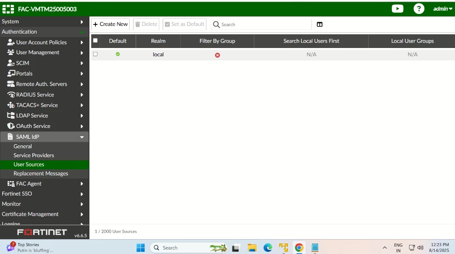Click the FAC Agent icon
Viewport: 455px width, 254px height.
pyautogui.click(x=11, y=184)
